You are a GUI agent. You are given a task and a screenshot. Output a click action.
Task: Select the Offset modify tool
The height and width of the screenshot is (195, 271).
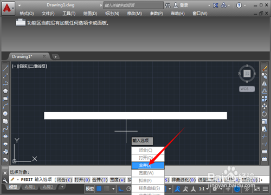coord(264,91)
